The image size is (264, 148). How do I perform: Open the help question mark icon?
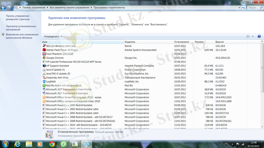pos(259,36)
